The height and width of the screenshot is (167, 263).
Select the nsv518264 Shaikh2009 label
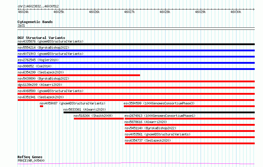tap(93, 116)
